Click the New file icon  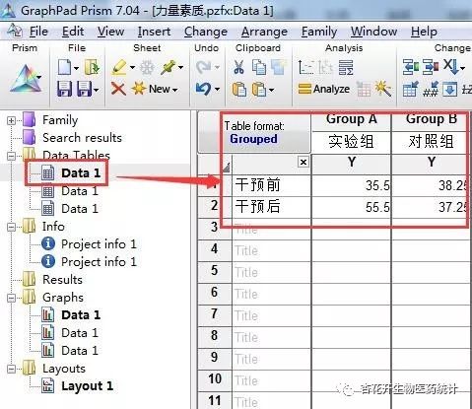click(x=64, y=67)
